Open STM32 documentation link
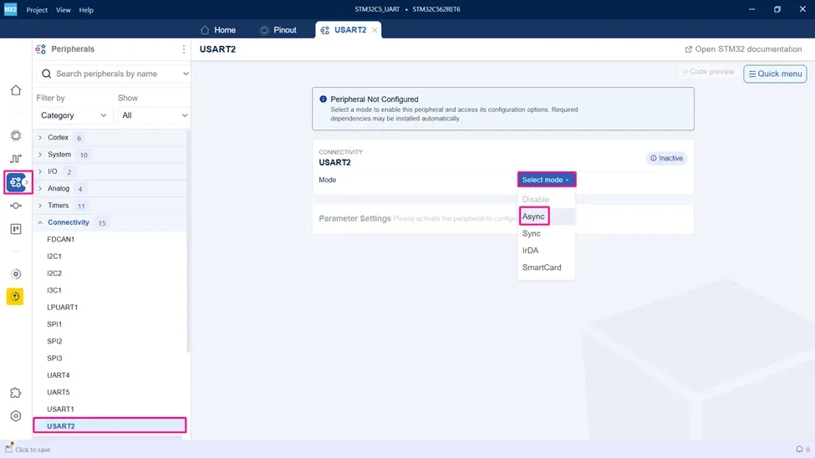This screenshot has height=458, width=815. (743, 48)
